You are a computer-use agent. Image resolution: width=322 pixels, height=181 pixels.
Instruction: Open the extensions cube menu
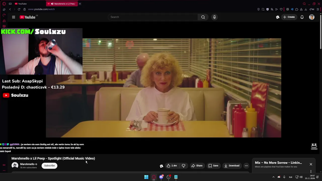297,9
